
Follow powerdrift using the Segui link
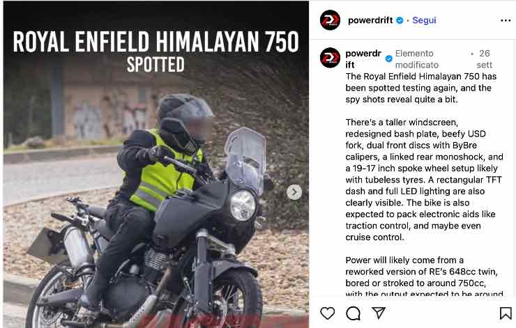pyautogui.click(x=424, y=20)
